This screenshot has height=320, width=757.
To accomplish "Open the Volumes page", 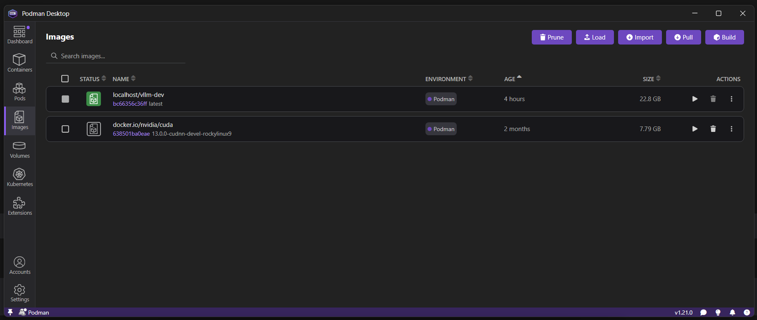I will pyautogui.click(x=20, y=149).
